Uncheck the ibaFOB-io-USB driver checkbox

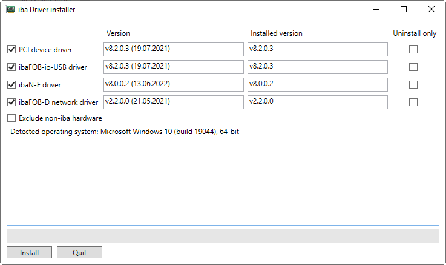[11, 67]
